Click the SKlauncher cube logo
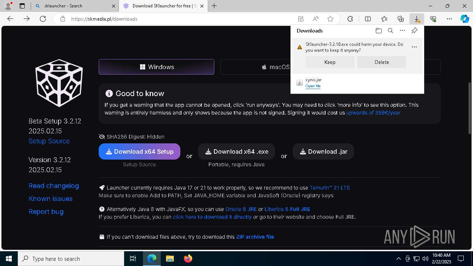Screen dimensions: 473x266 [x=59, y=83]
